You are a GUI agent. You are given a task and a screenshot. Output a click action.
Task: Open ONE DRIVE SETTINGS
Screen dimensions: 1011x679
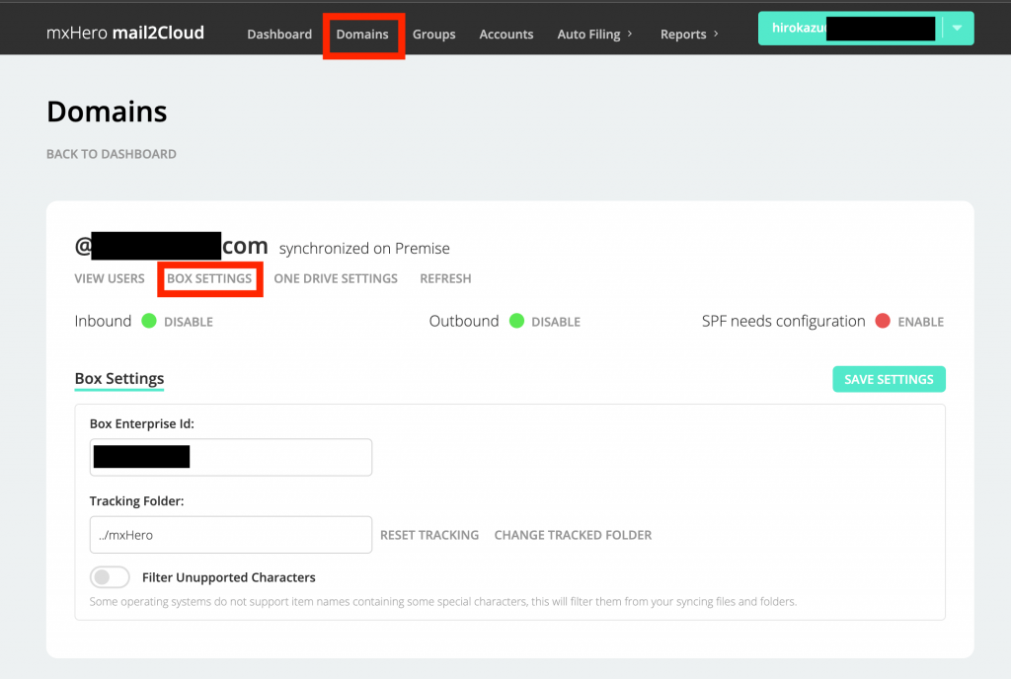click(x=336, y=278)
